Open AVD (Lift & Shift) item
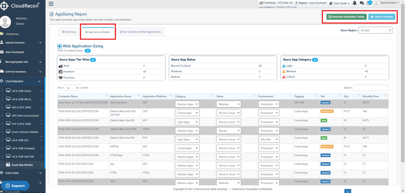This screenshot has width=405, height=193. click(x=24, y=107)
